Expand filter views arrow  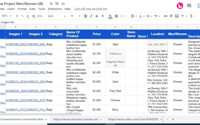click(187, 16)
